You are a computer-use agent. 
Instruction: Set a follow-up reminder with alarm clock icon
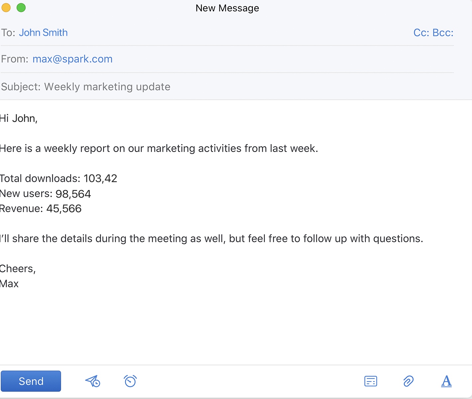click(130, 381)
